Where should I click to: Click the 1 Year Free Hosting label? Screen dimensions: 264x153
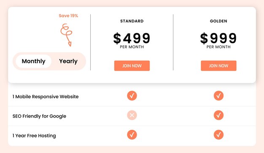tap(34, 136)
